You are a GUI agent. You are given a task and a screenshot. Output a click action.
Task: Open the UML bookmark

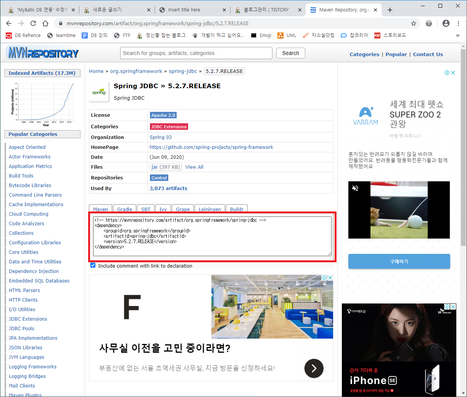point(287,36)
